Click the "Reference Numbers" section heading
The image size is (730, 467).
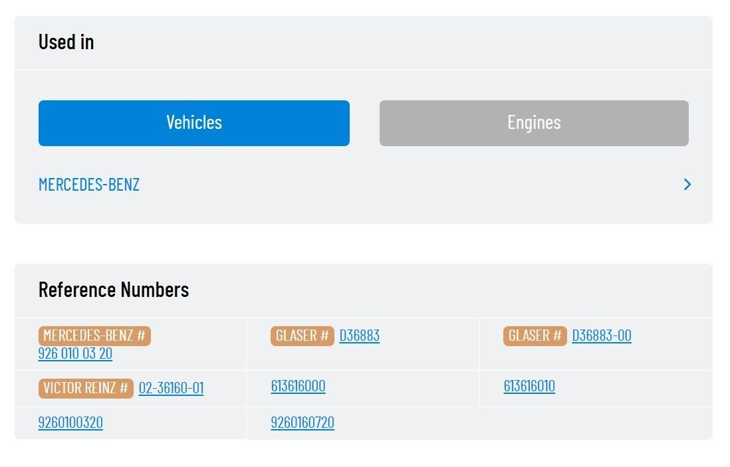(x=114, y=290)
